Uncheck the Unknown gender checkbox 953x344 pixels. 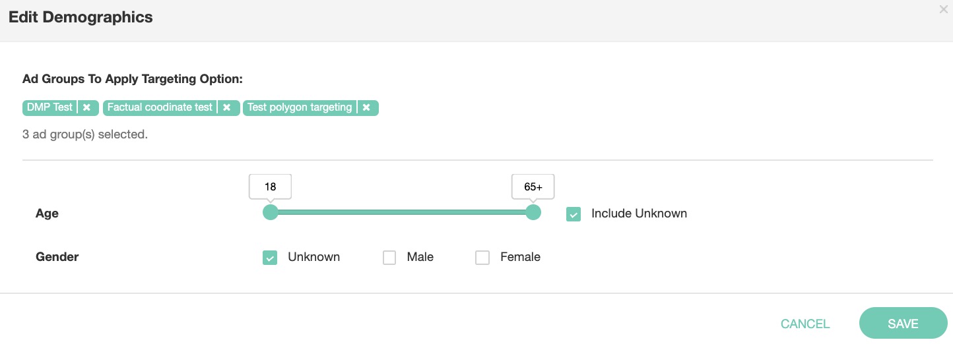pos(270,258)
